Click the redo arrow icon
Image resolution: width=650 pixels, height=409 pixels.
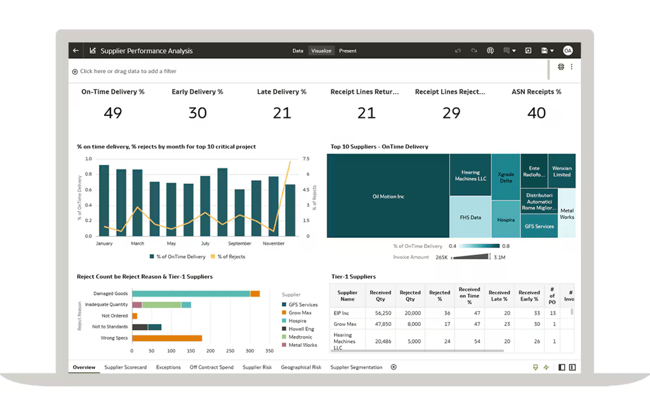coord(474,51)
